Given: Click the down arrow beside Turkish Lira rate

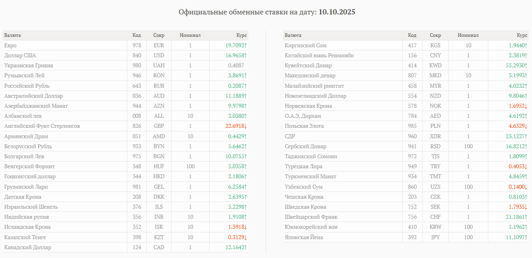Looking at the screenshot, I should [526, 167].
